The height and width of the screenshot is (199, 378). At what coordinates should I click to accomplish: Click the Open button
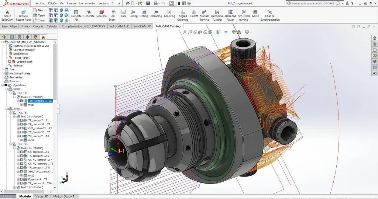point(39,15)
